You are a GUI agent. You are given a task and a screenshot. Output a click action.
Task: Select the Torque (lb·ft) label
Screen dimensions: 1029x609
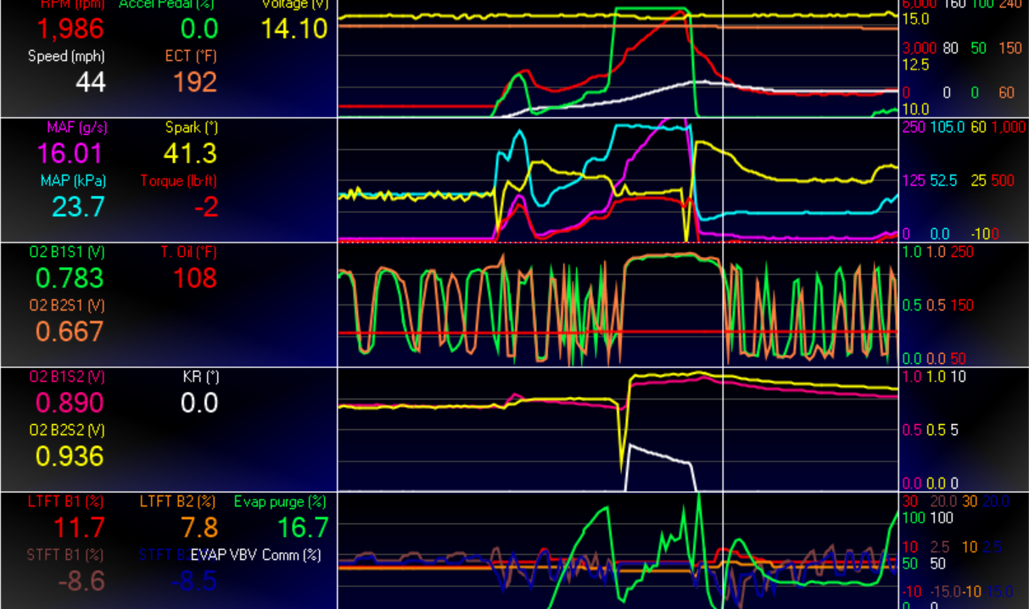(179, 181)
